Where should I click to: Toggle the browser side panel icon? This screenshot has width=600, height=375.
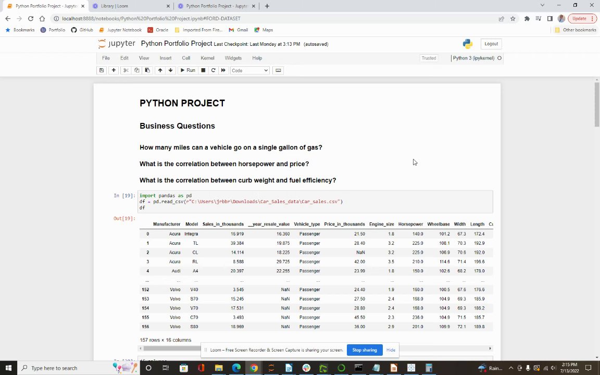(550, 18)
